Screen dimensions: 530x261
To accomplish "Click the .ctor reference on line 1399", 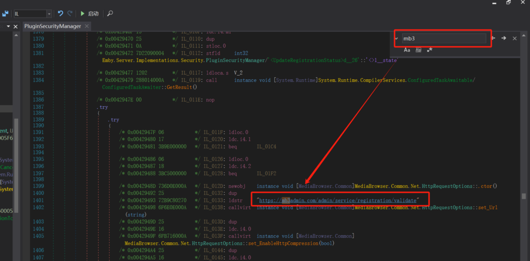I will (485, 186).
